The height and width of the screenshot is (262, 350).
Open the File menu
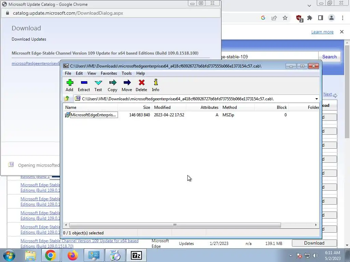(68, 73)
